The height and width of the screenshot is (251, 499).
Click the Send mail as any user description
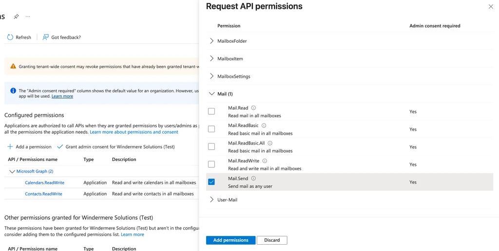click(250, 186)
